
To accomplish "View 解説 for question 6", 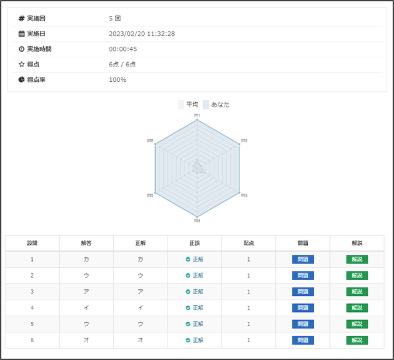I will (x=357, y=340).
